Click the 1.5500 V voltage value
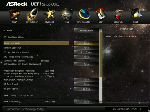This screenshot has width=150, height=112. [49, 76]
